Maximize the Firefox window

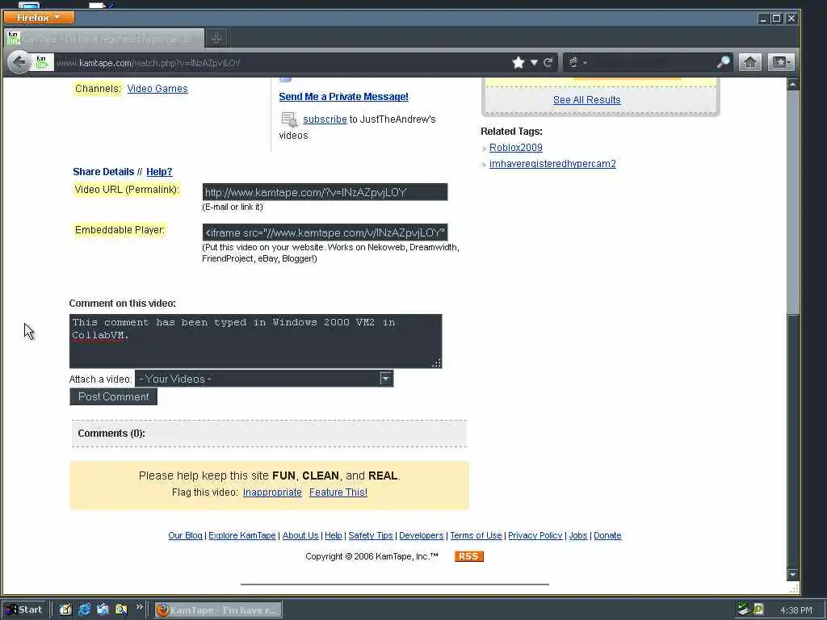pos(776,19)
